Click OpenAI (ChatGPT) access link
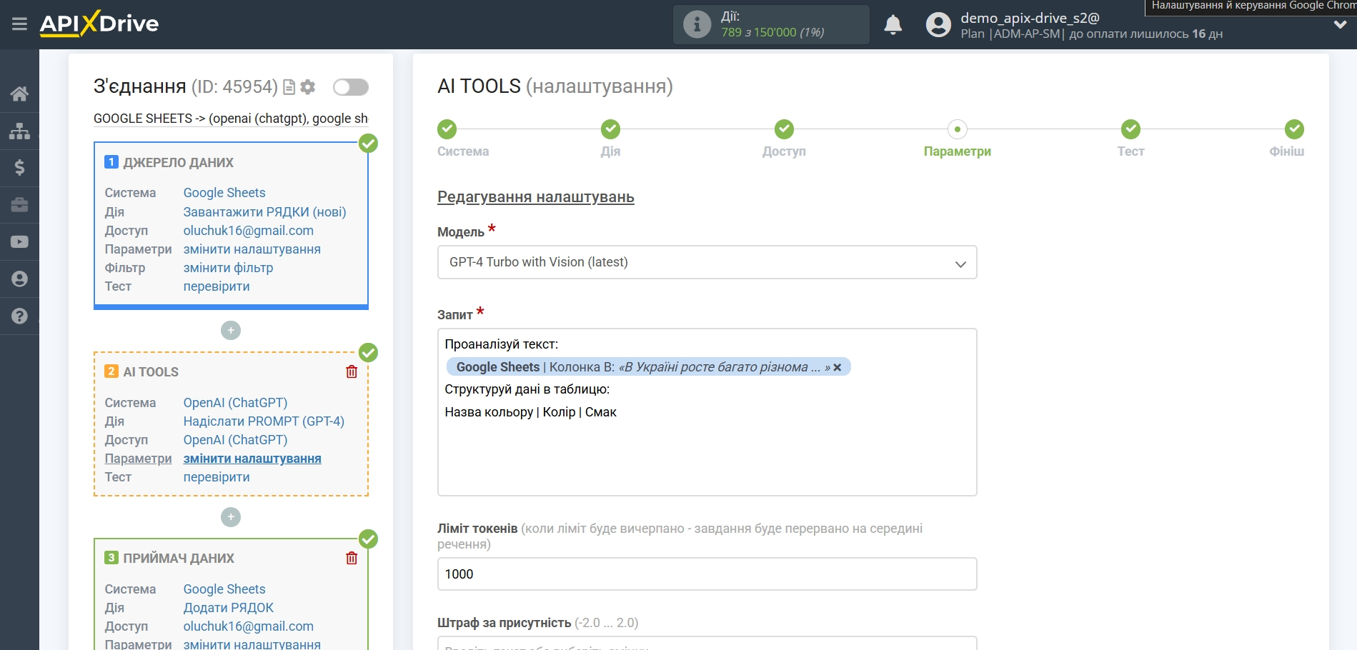1357x650 pixels. (x=235, y=440)
